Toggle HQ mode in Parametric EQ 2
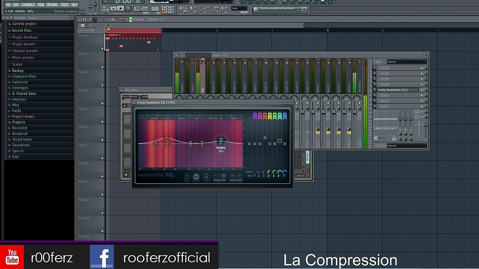The height and width of the screenshot is (269, 479). click(196, 177)
